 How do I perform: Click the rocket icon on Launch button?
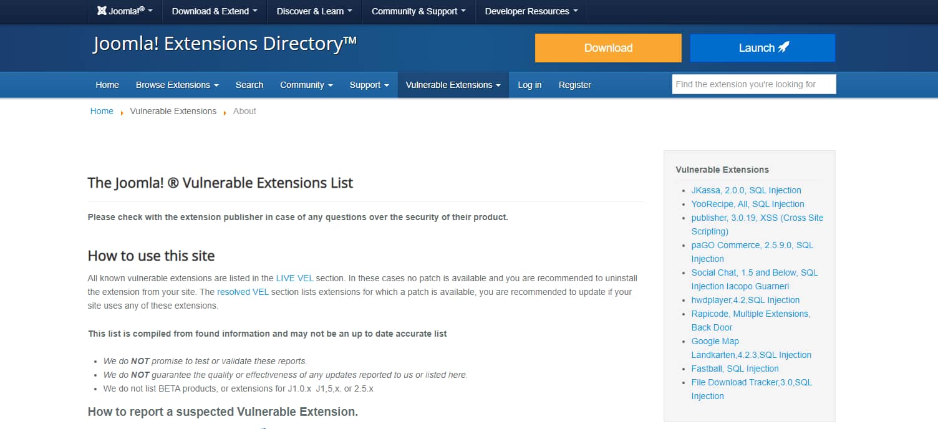[784, 47]
